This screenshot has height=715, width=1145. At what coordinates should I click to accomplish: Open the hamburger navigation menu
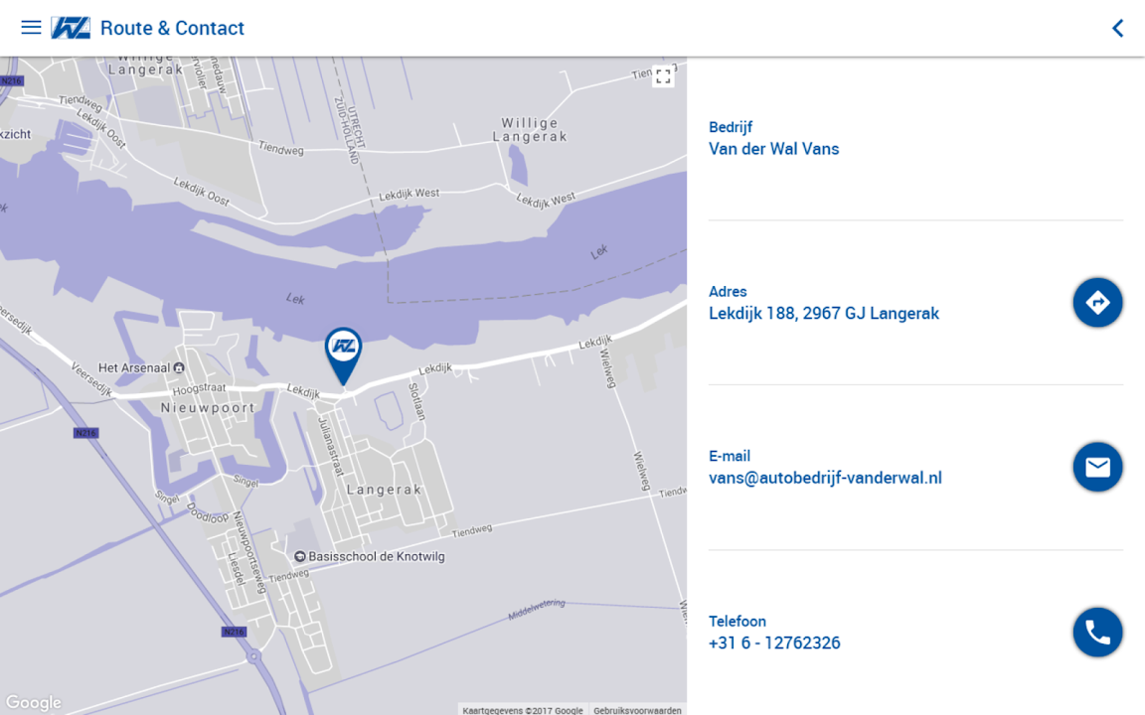(x=31, y=28)
